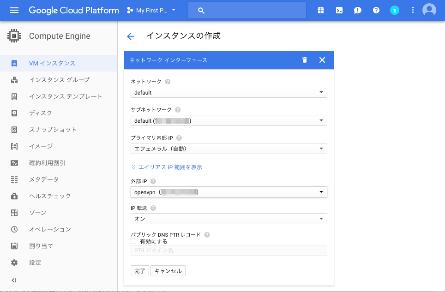Viewport: 445px width, 292px height.
Task: Open the Google Cloud products grid
Action: [321, 10]
